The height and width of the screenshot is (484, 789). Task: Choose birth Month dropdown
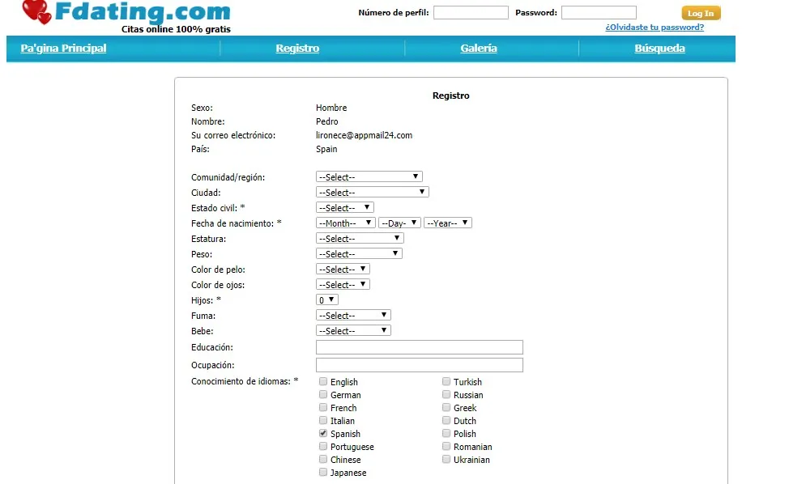[346, 223]
